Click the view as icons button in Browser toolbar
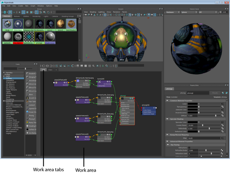This screenshot has width=230, height=173. point(10,12)
